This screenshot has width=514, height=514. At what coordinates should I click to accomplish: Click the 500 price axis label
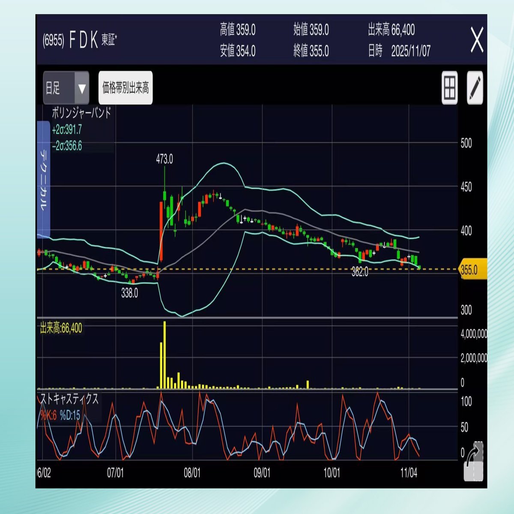(x=466, y=143)
